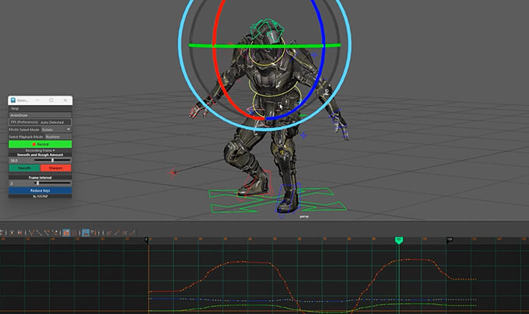This screenshot has height=314, width=529.
Task: Select the red locator left of character
Action: [173, 172]
